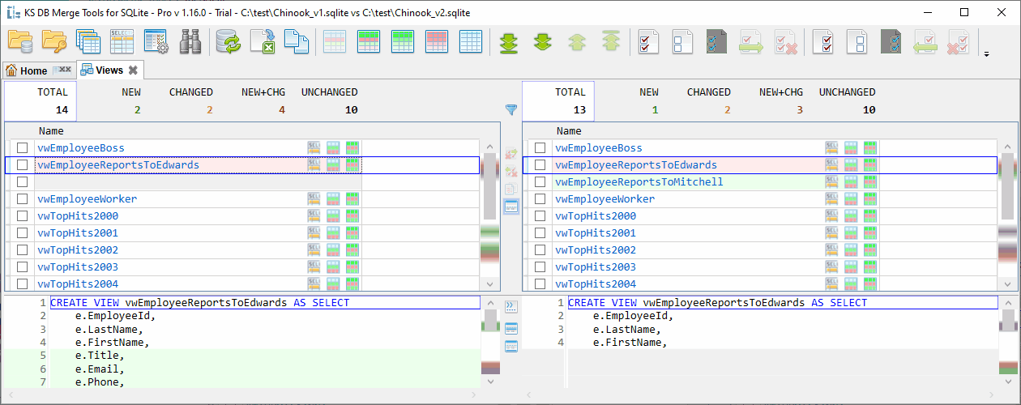Check left vwEmployeeReportsToEdwards checkbox

(x=23, y=164)
